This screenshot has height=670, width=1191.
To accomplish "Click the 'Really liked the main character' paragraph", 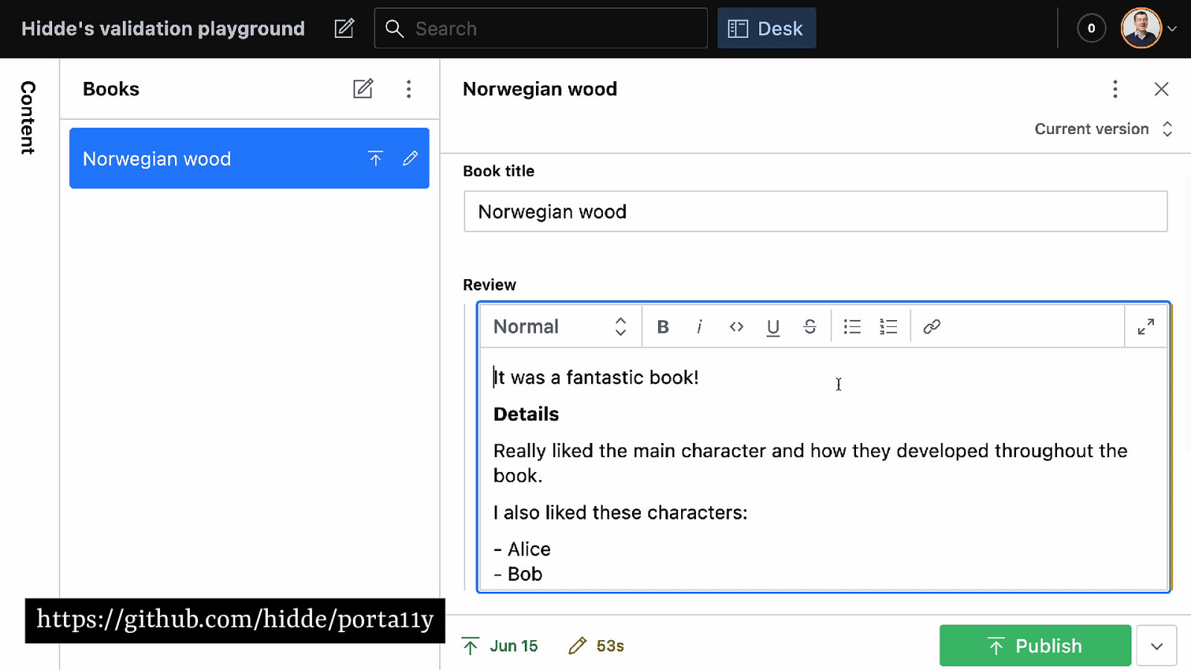I will click(810, 463).
